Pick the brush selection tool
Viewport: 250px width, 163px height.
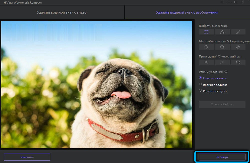tap(238, 32)
